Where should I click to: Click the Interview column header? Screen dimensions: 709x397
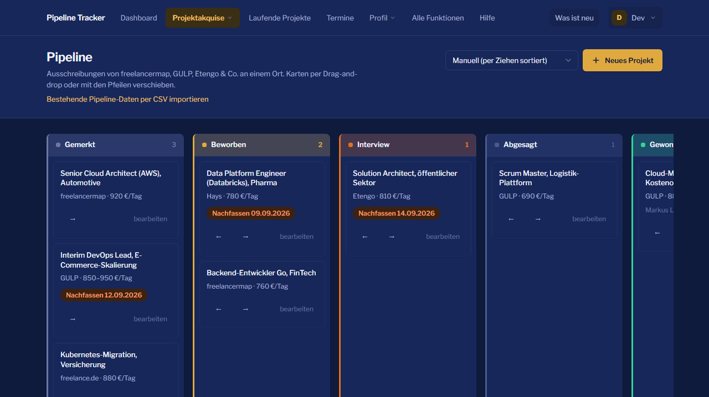pyautogui.click(x=408, y=145)
